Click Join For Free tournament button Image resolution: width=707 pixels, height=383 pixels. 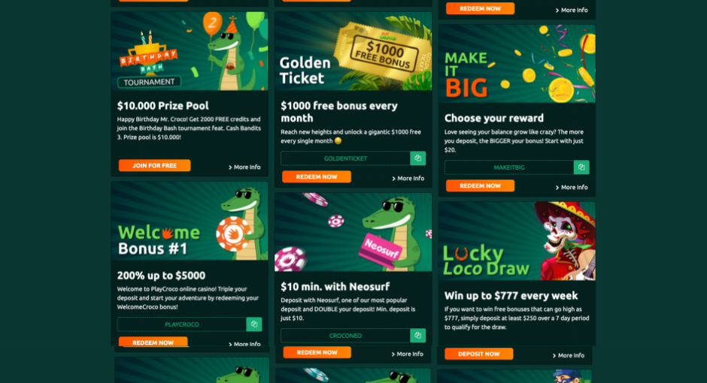(155, 166)
